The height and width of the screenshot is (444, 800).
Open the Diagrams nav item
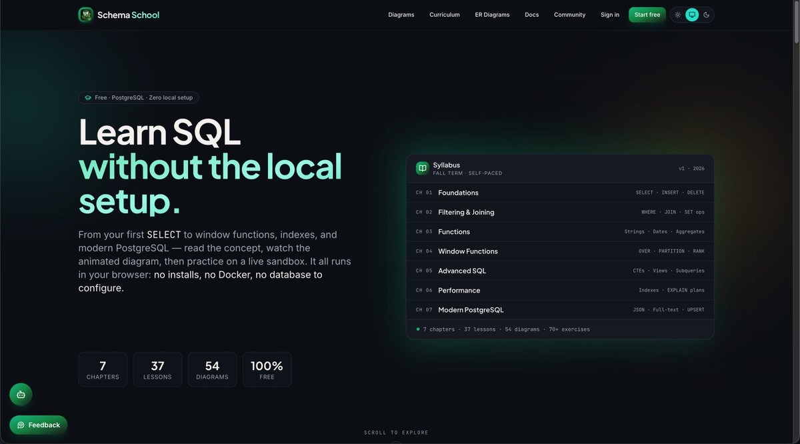point(401,15)
